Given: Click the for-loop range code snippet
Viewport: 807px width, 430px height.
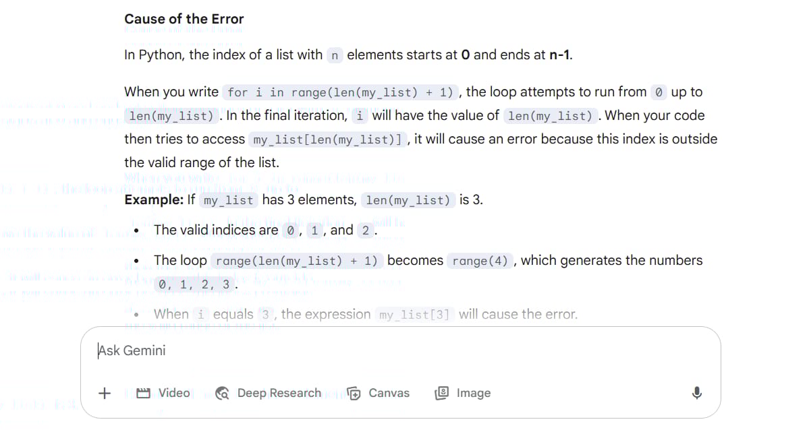Looking at the screenshot, I should coord(340,92).
